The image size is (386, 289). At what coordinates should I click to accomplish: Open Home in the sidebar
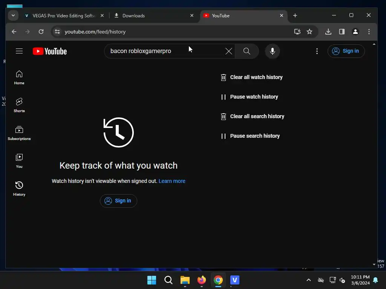19,78
